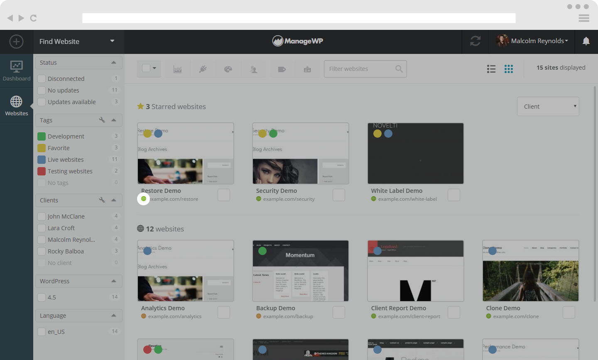Tick the Backup Demo selection checkbox
Viewport: 598px width, 360px height.
tap(339, 312)
